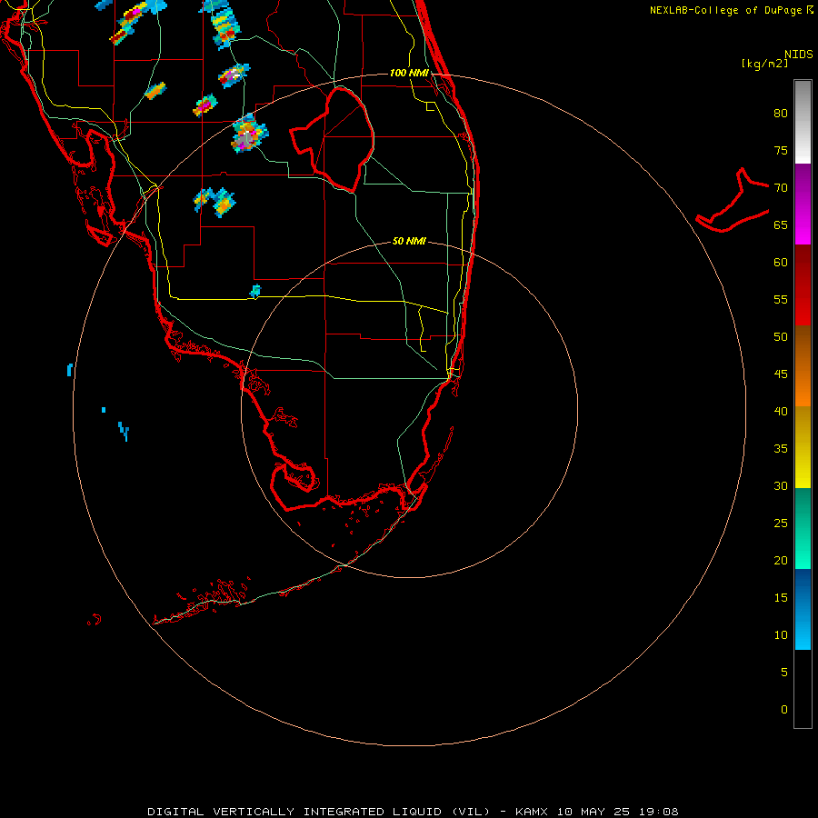
Task: Click the 35 value on the VIL scale
Action: tap(781, 449)
